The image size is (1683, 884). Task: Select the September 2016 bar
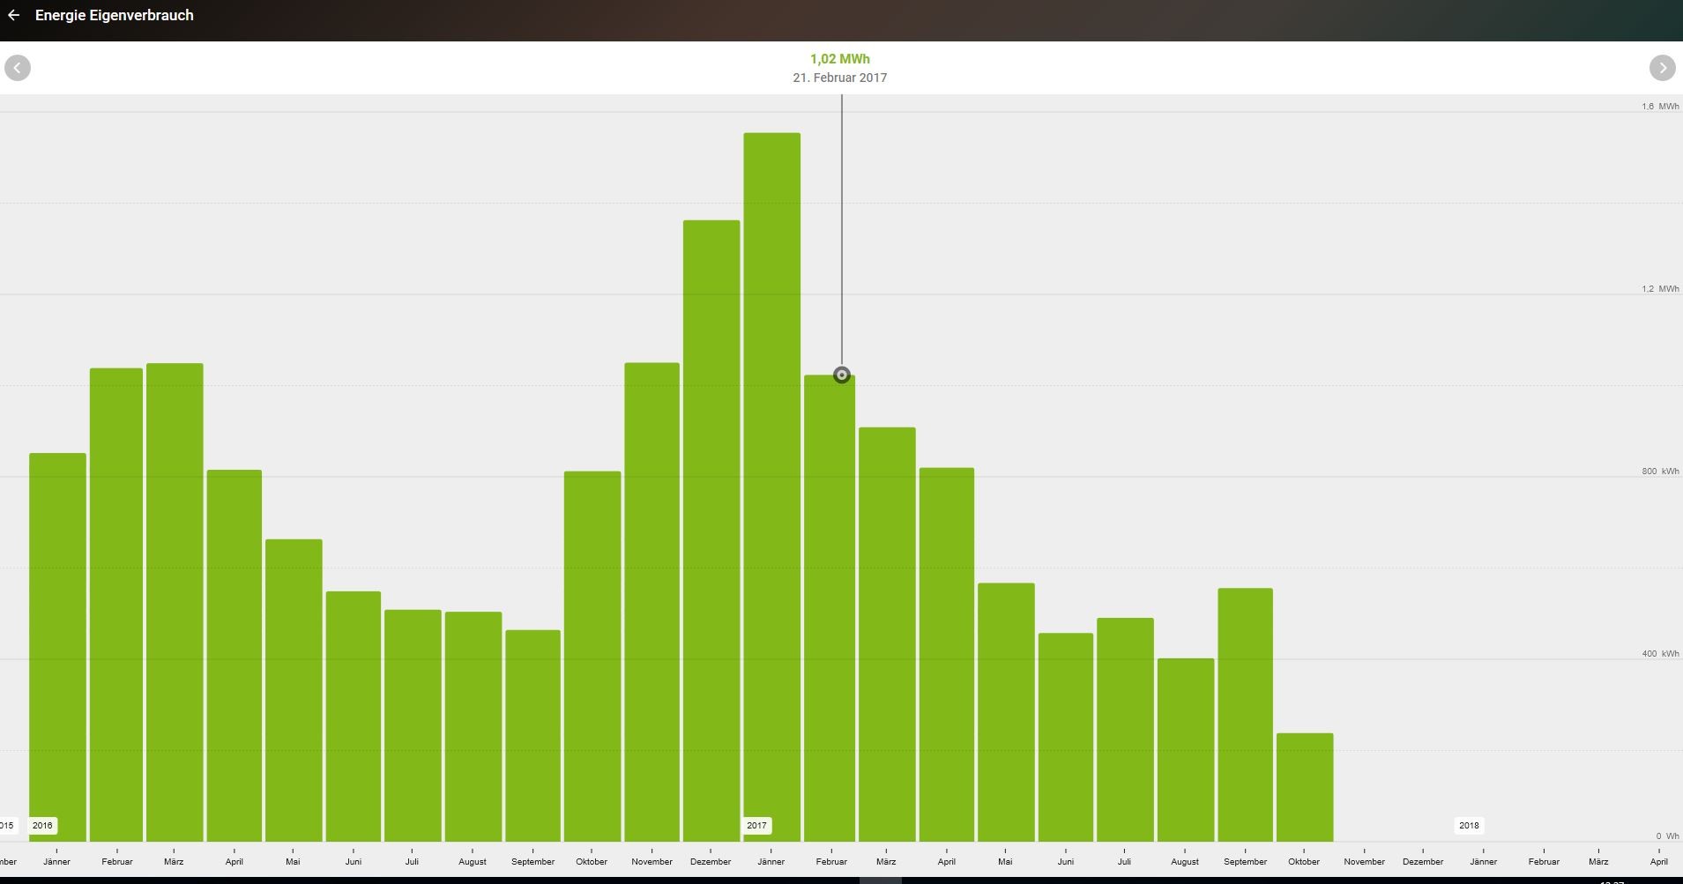click(532, 736)
